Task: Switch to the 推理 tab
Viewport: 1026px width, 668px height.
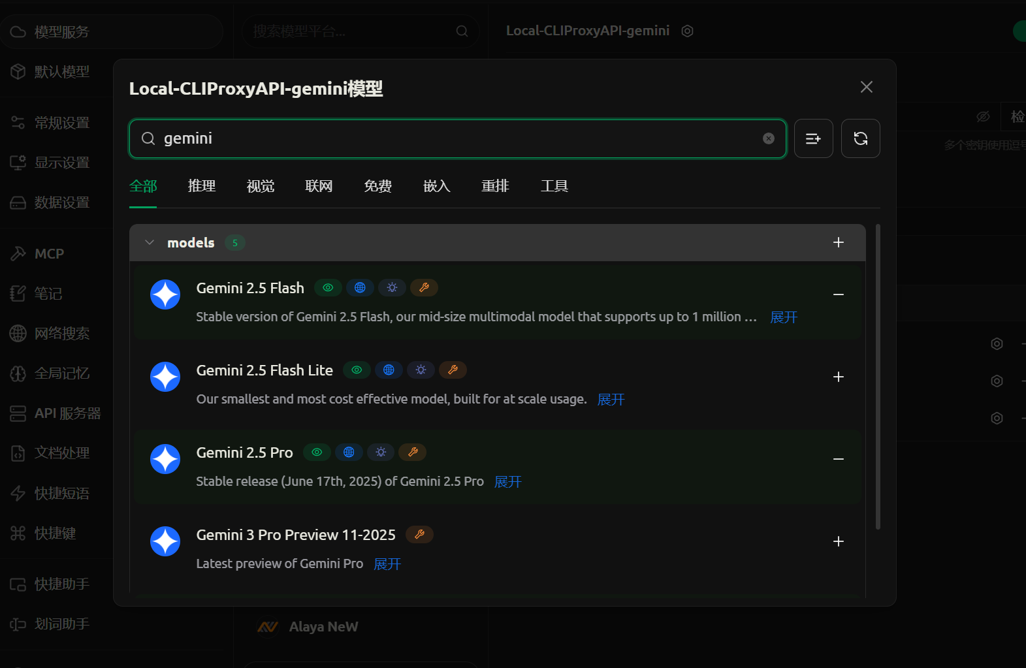Action: (x=202, y=186)
